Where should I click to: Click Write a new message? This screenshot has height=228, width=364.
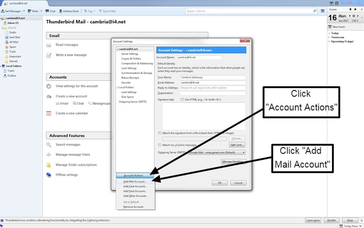pyautogui.click(x=71, y=55)
